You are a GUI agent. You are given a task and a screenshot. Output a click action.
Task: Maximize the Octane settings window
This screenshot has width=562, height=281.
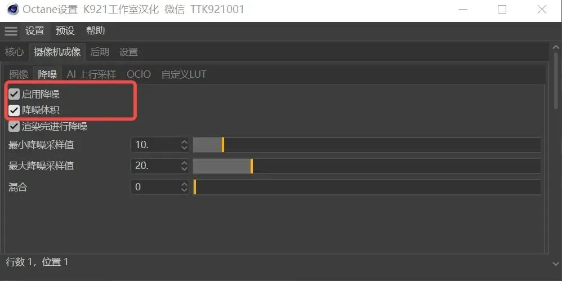[x=502, y=10]
